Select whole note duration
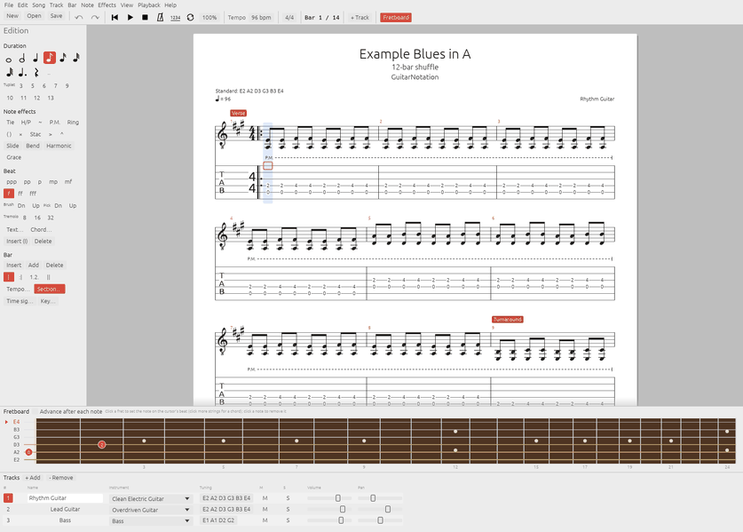This screenshot has width=743, height=532. pos(9,59)
